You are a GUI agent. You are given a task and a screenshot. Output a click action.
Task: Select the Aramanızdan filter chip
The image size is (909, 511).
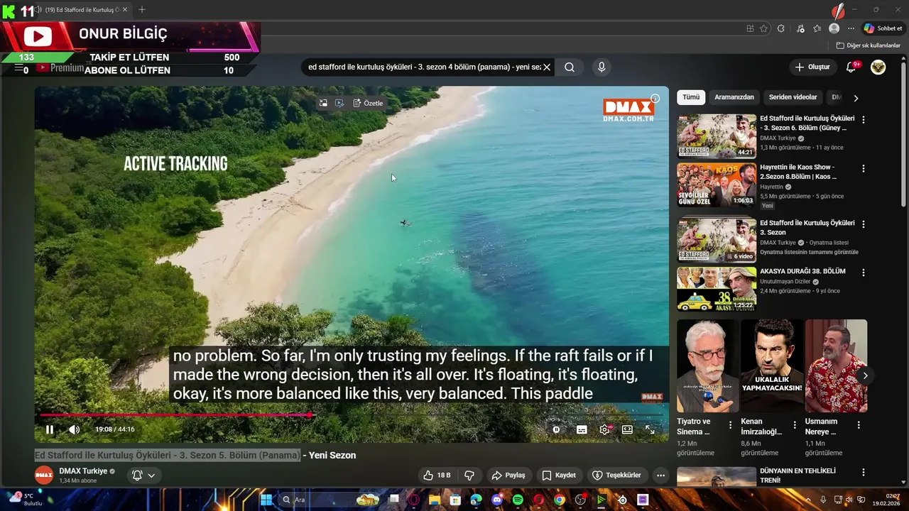click(x=734, y=97)
